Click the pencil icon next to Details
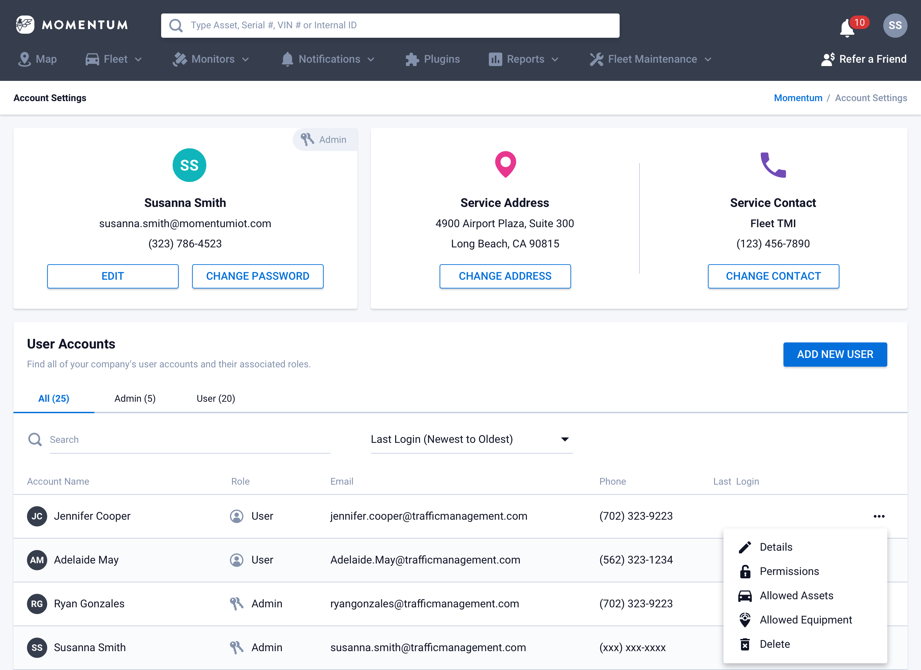Viewport: 921px width, 670px height. tap(745, 547)
